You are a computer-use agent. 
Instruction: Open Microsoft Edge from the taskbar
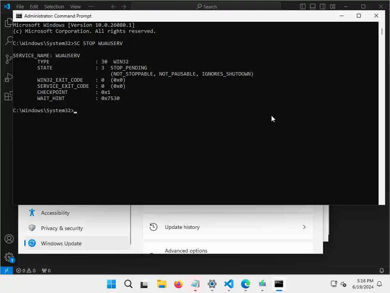click(246, 284)
